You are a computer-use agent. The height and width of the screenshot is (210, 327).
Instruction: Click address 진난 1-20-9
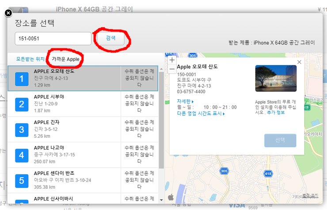point(46,104)
